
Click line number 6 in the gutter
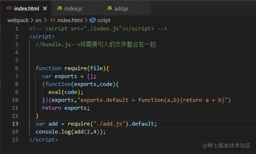tap(17, 68)
